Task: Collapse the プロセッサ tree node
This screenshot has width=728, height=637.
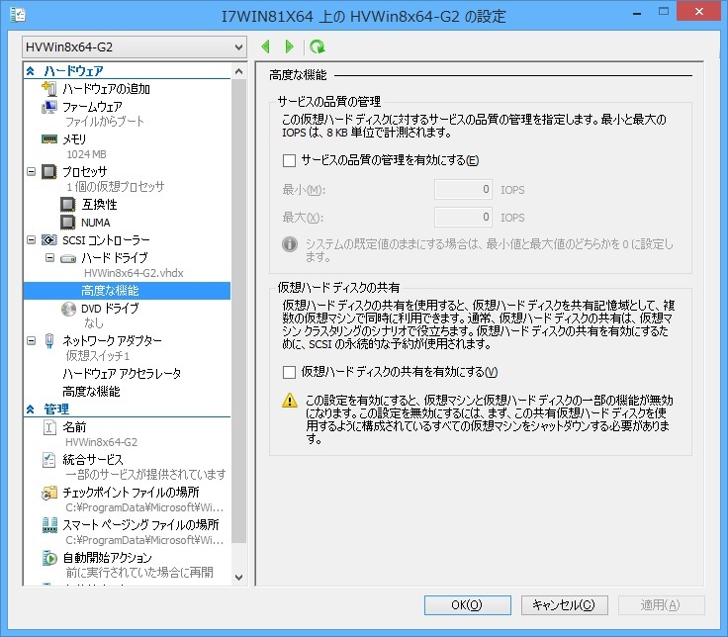Action: coord(31,172)
